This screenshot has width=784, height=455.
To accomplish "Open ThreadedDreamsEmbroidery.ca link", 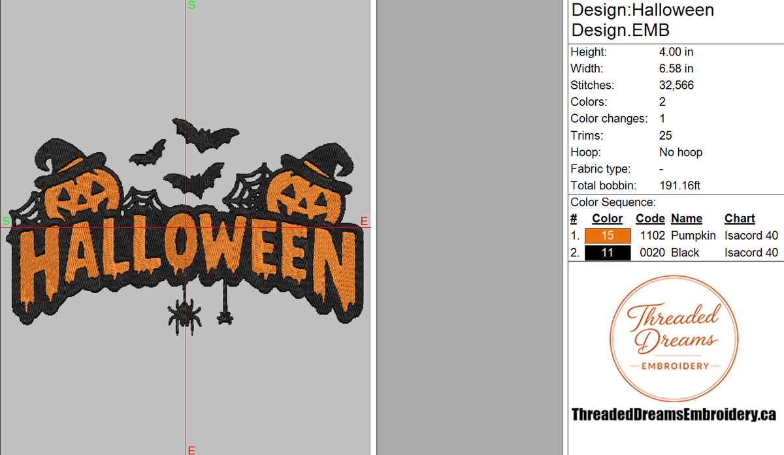I will coord(673,415).
